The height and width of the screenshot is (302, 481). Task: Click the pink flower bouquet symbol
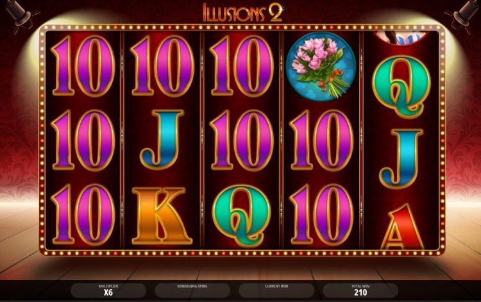point(321,67)
